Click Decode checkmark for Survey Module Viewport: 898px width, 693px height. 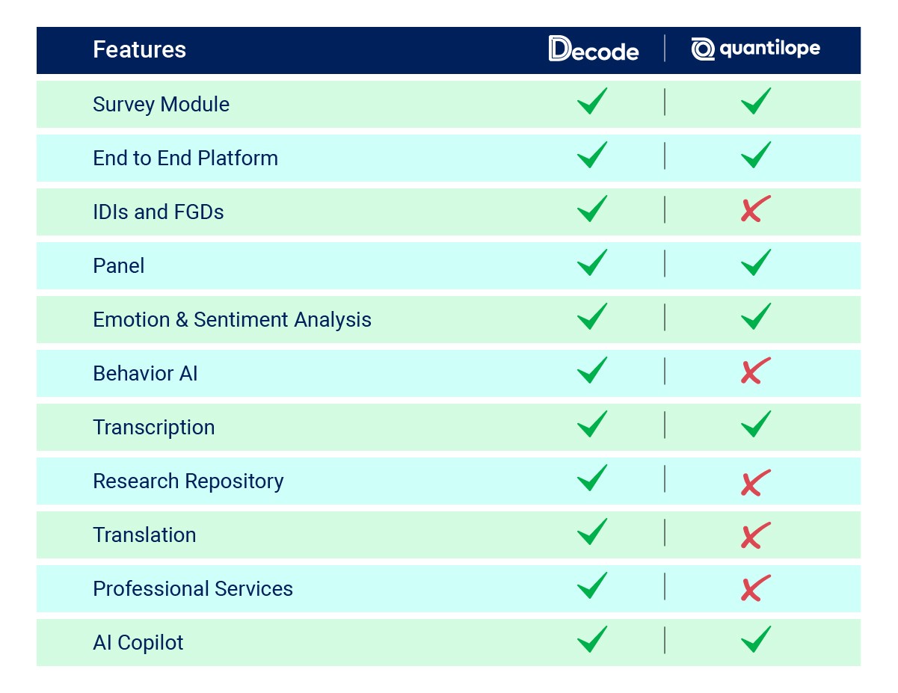tap(592, 101)
